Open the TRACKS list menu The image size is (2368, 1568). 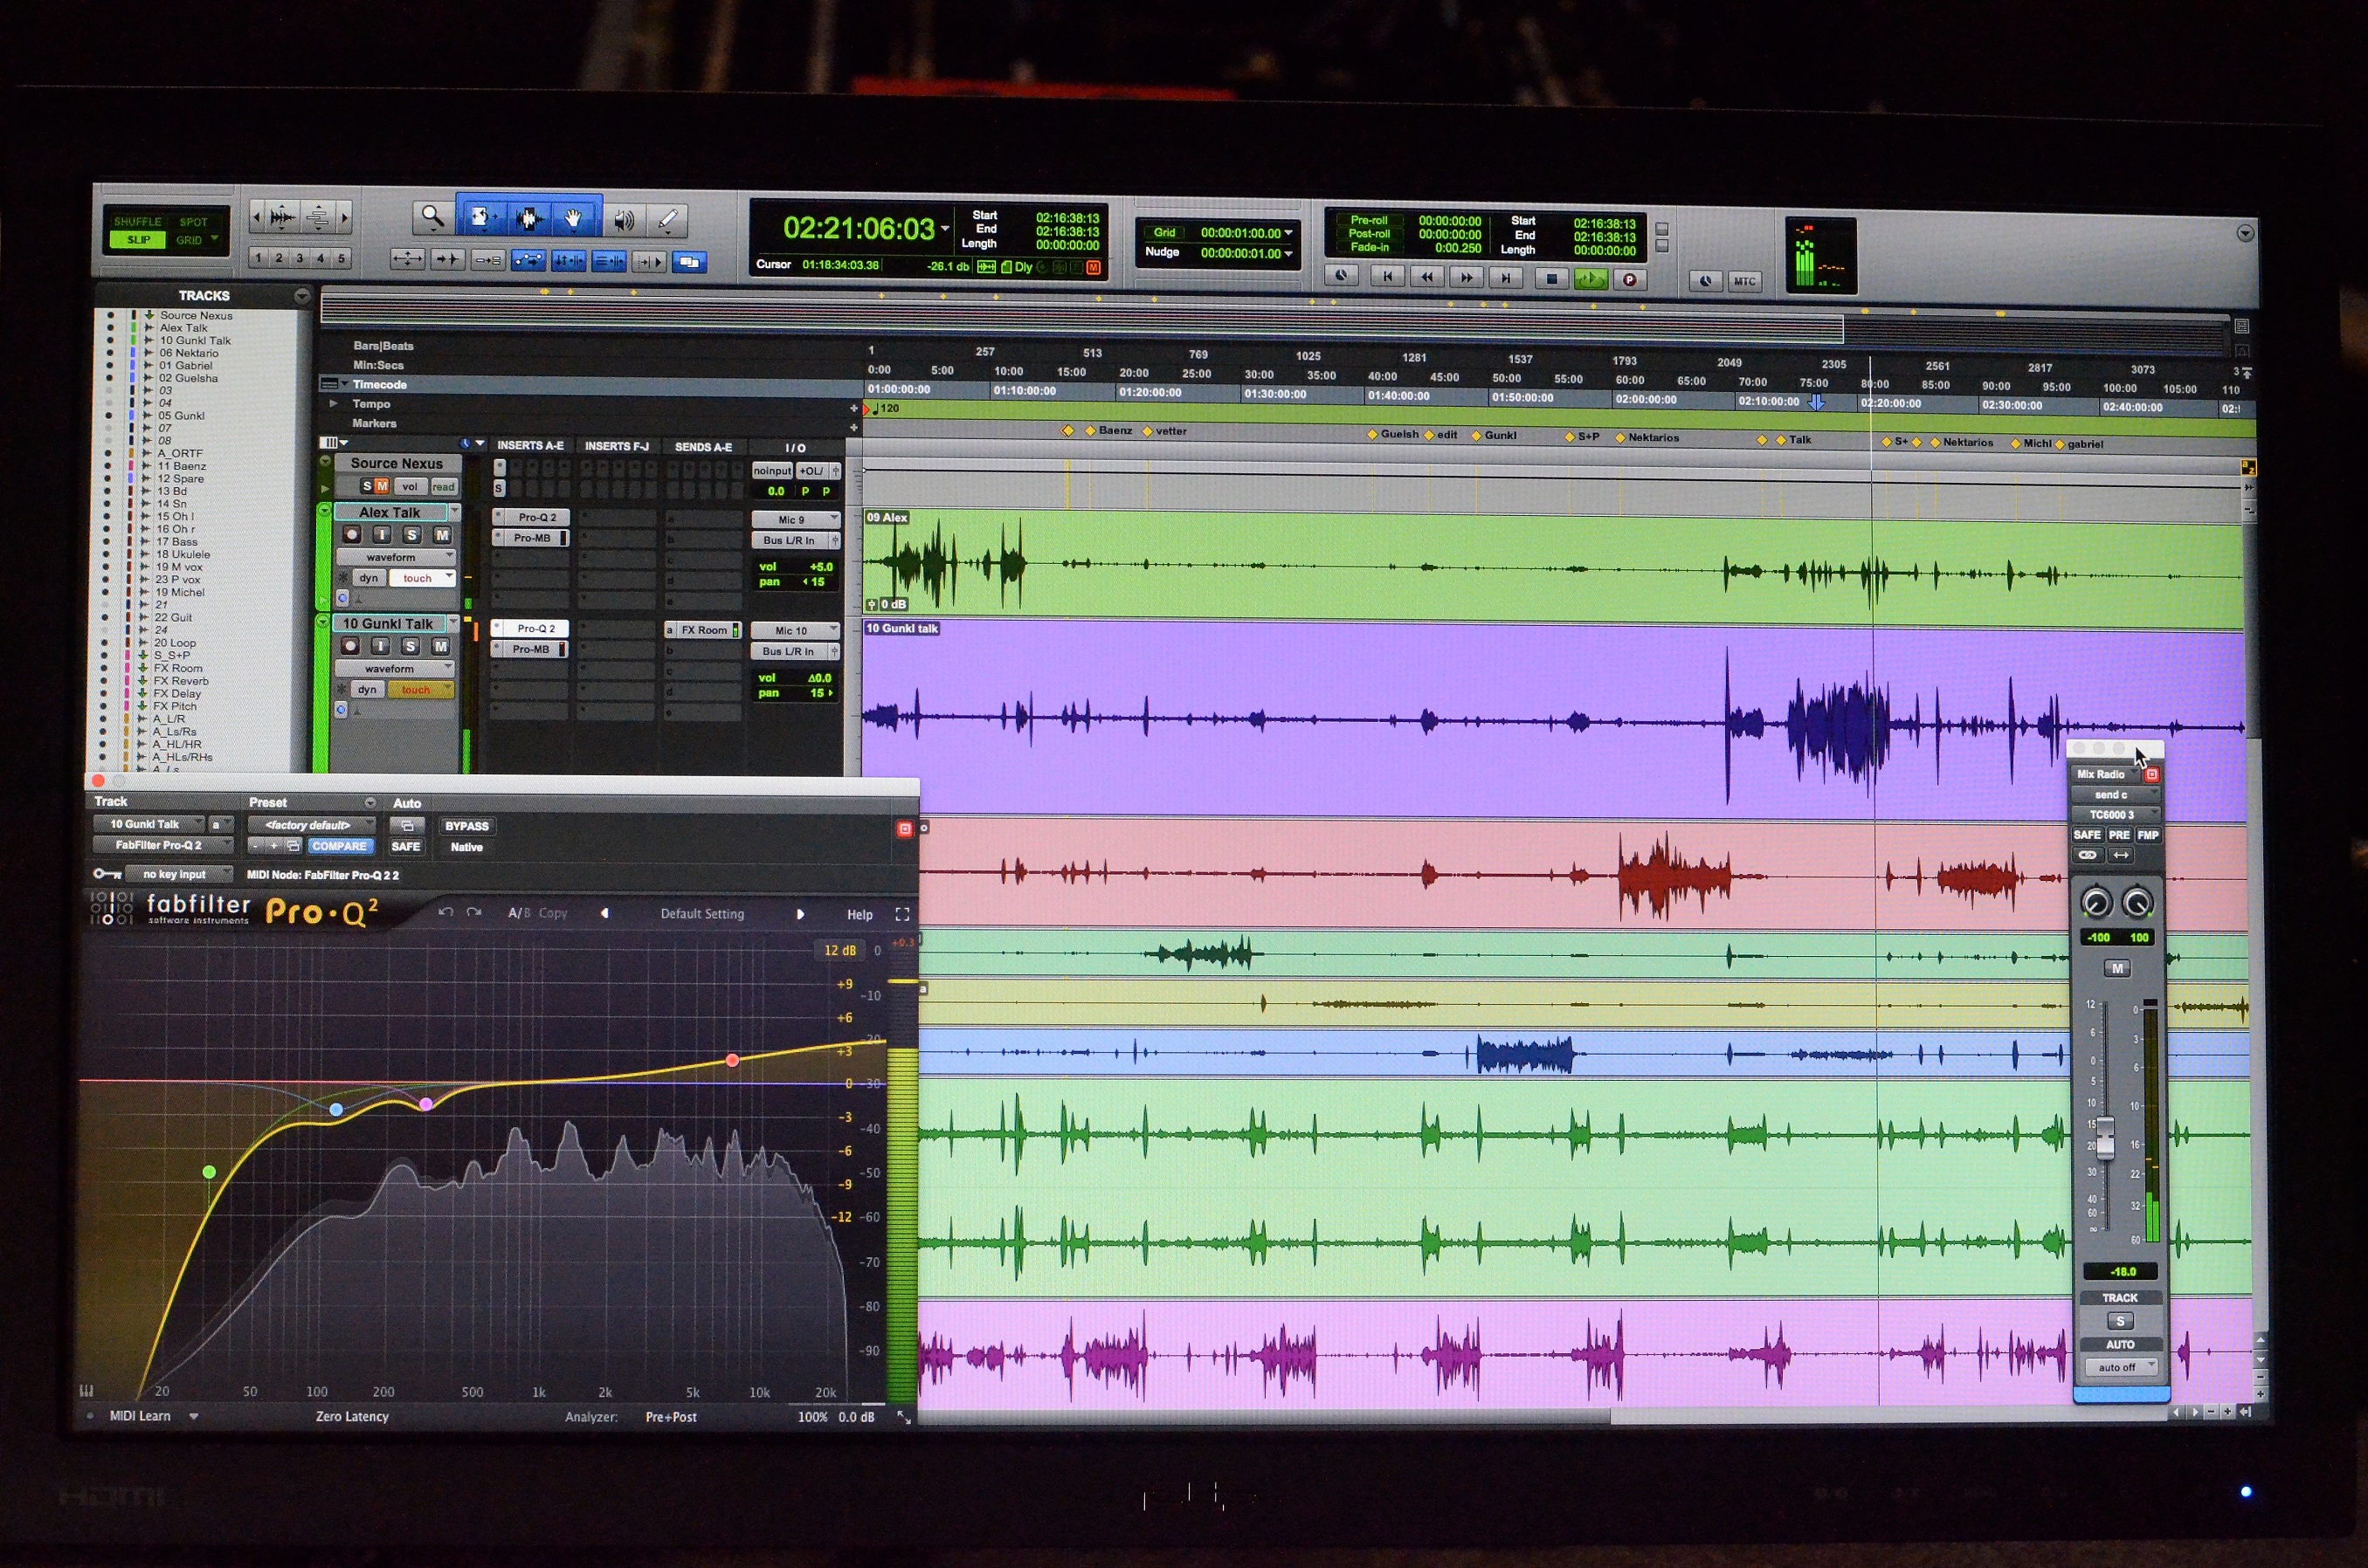(301, 296)
